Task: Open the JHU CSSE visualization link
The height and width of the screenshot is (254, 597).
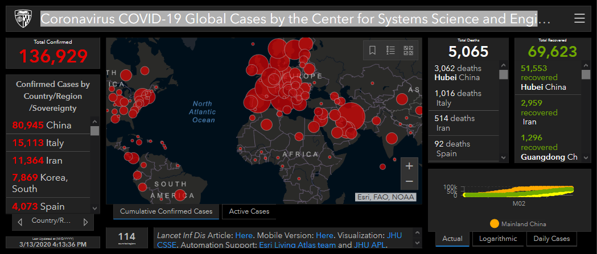Action: (394, 235)
